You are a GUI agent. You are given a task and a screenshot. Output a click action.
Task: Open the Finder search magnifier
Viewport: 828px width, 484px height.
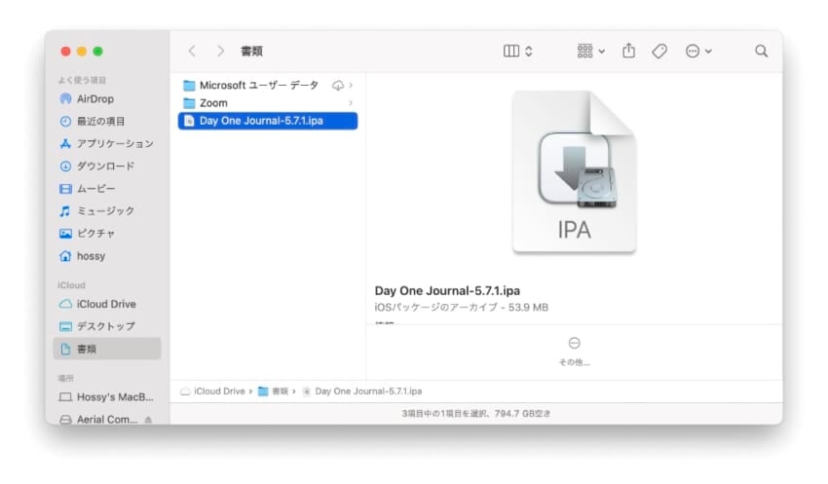(x=761, y=51)
